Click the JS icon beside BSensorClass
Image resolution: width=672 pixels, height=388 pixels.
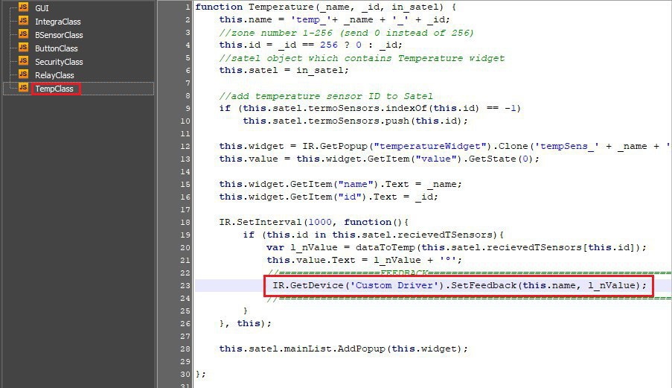[23, 35]
